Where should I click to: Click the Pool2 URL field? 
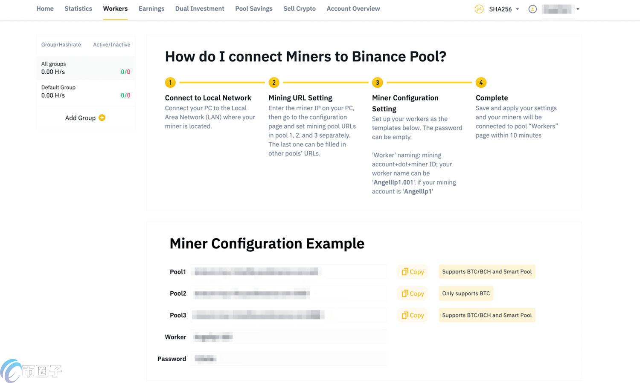[x=288, y=294]
